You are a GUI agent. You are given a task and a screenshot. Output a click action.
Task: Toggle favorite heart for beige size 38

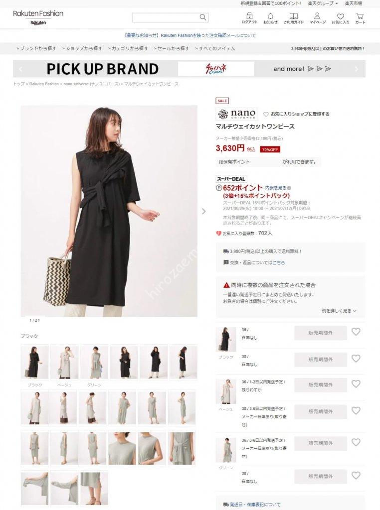(356, 411)
